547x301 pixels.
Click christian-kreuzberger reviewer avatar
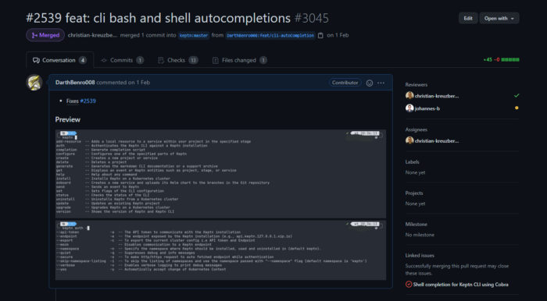(409, 96)
